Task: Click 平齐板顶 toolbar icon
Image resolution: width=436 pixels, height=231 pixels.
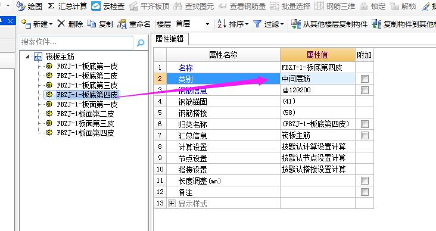Action: click(x=133, y=6)
